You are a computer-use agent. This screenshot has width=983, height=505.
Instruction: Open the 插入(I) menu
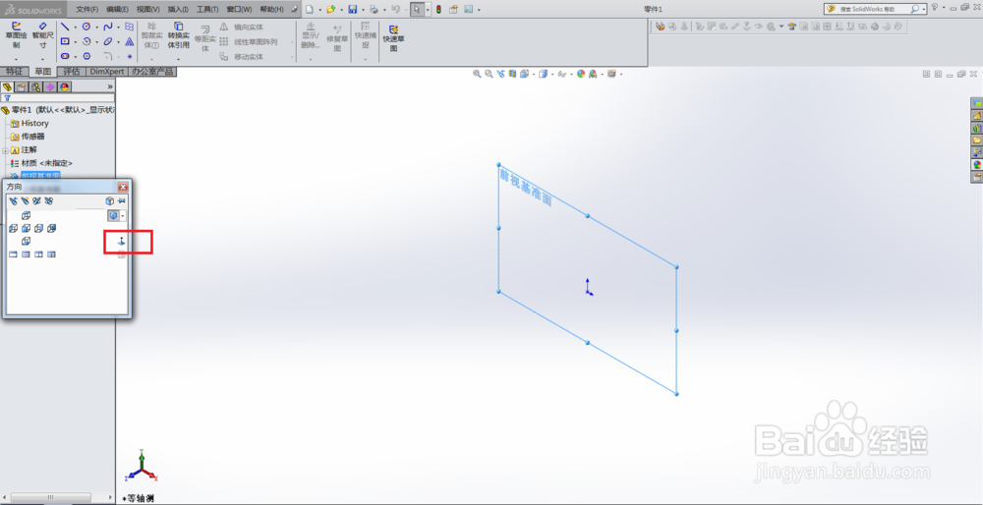point(178,10)
